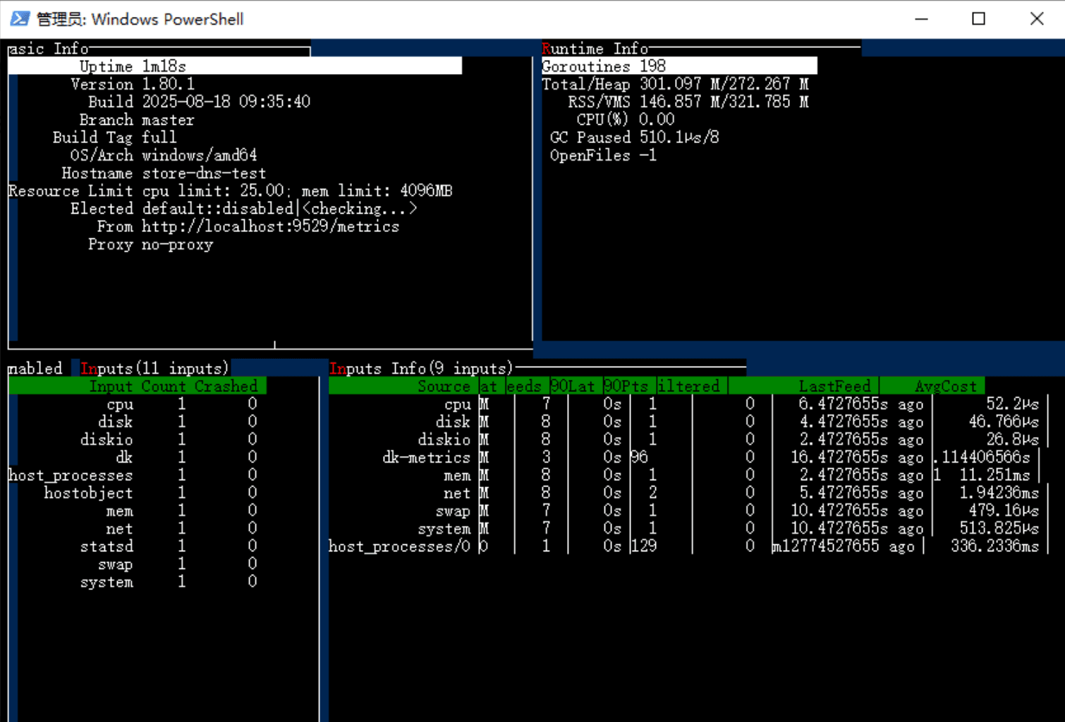Image resolution: width=1065 pixels, height=722 pixels.
Task: Select the host_processes/0 source entry
Action: tap(399, 546)
